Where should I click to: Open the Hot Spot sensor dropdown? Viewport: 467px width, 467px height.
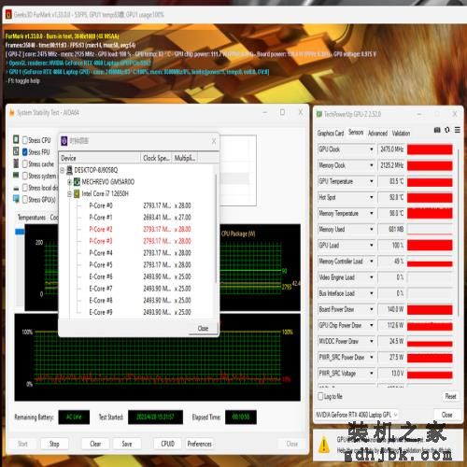point(372,197)
